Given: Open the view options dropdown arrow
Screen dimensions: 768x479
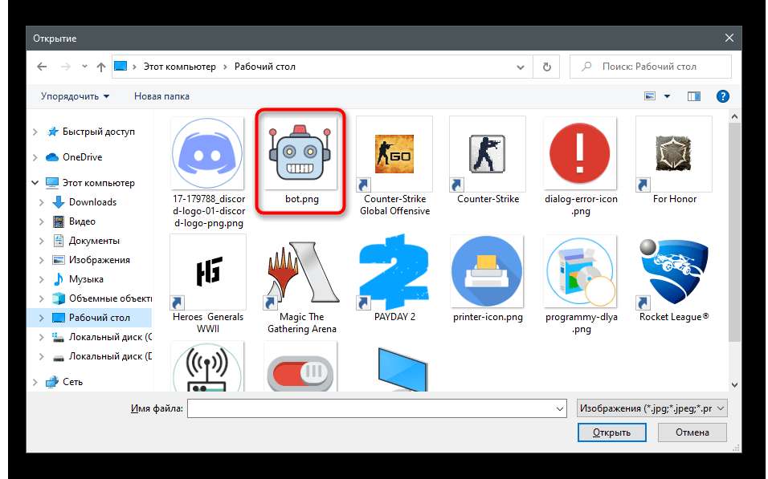Looking at the screenshot, I should (x=667, y=96).
